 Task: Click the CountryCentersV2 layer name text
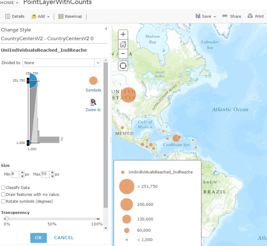(x=47, y=39)
